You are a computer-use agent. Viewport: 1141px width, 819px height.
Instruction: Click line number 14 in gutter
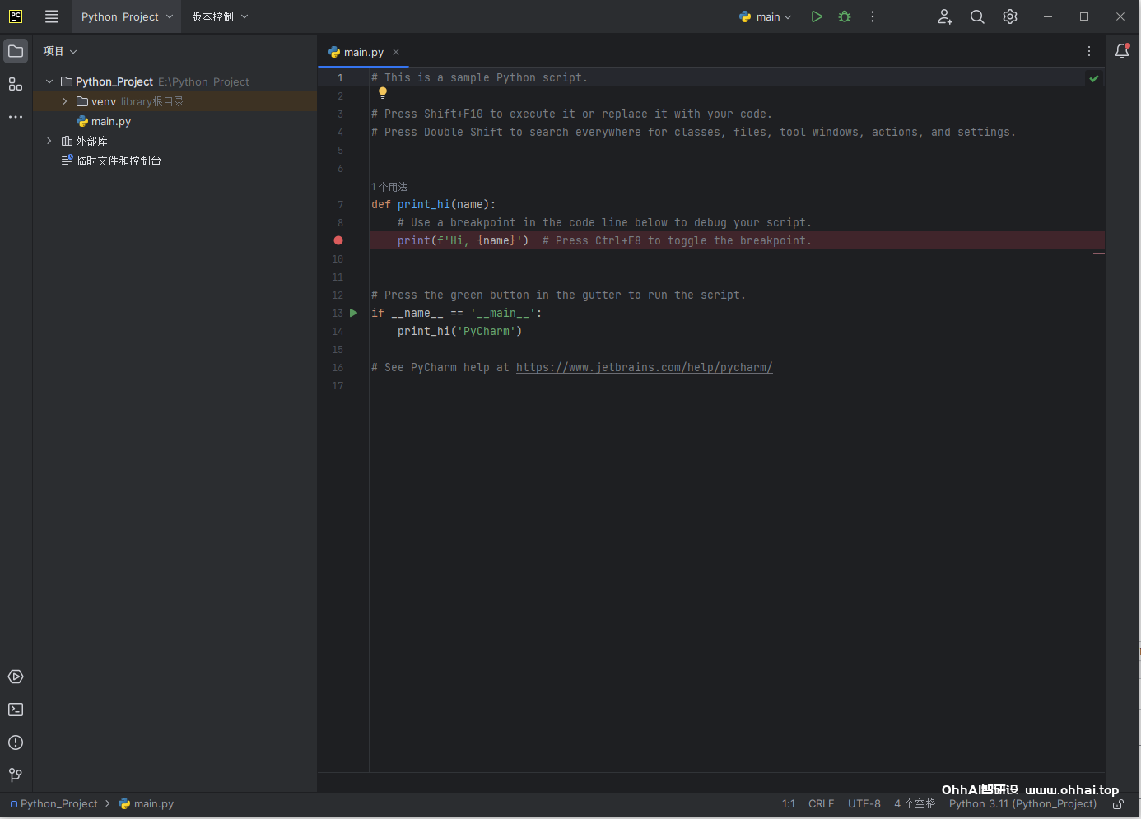point(338,331)
